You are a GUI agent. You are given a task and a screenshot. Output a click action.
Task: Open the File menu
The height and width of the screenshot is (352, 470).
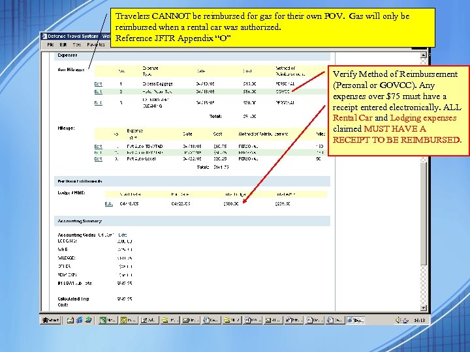50,44
